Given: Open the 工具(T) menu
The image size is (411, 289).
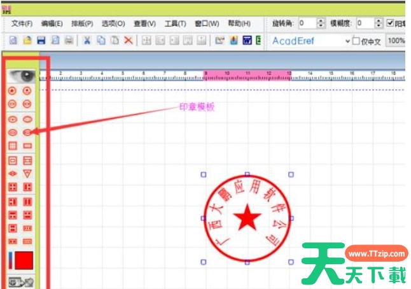Looking at the screenshot, I should [x=176, y=24].
